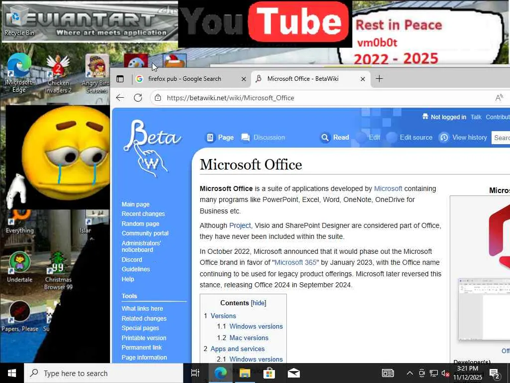
Task: Open Papers, Please desktop shortcut
Action: 19,316
